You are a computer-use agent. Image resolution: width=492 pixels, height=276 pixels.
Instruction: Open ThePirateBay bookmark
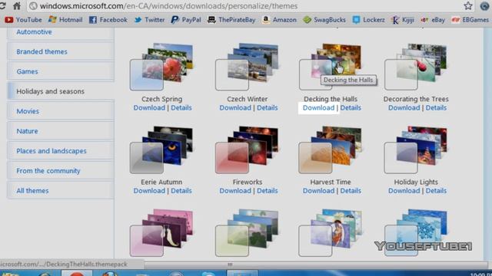point(231,20)
